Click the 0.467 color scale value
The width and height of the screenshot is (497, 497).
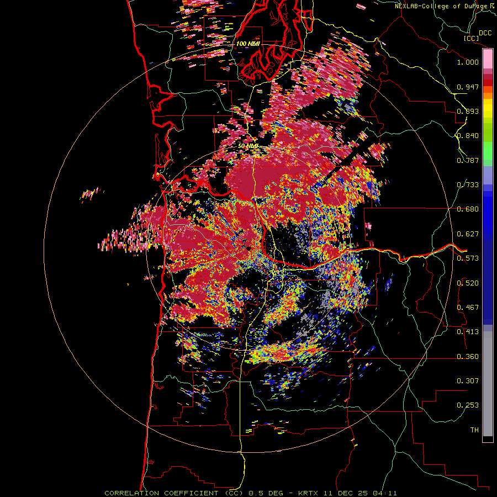click(468, 308)
